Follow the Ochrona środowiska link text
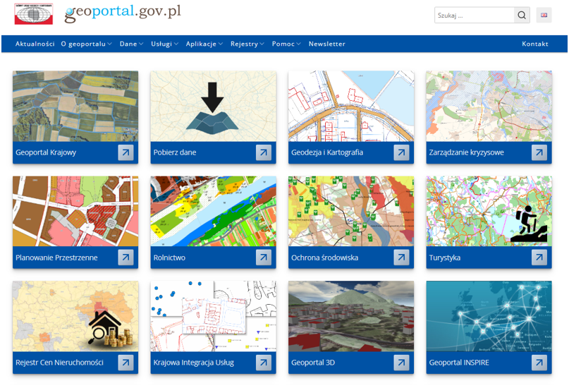The width and height of the screenshot is (569, 388). point(325,257)
